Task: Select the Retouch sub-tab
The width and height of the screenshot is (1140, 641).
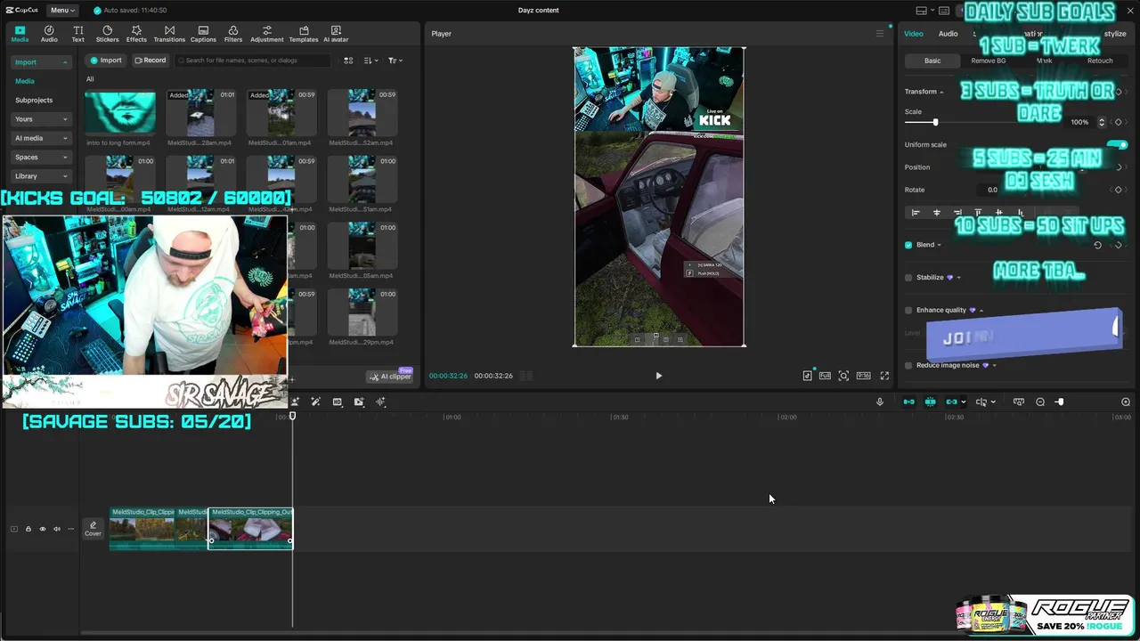Action: pyautogui.click(x=1100, y=61)
